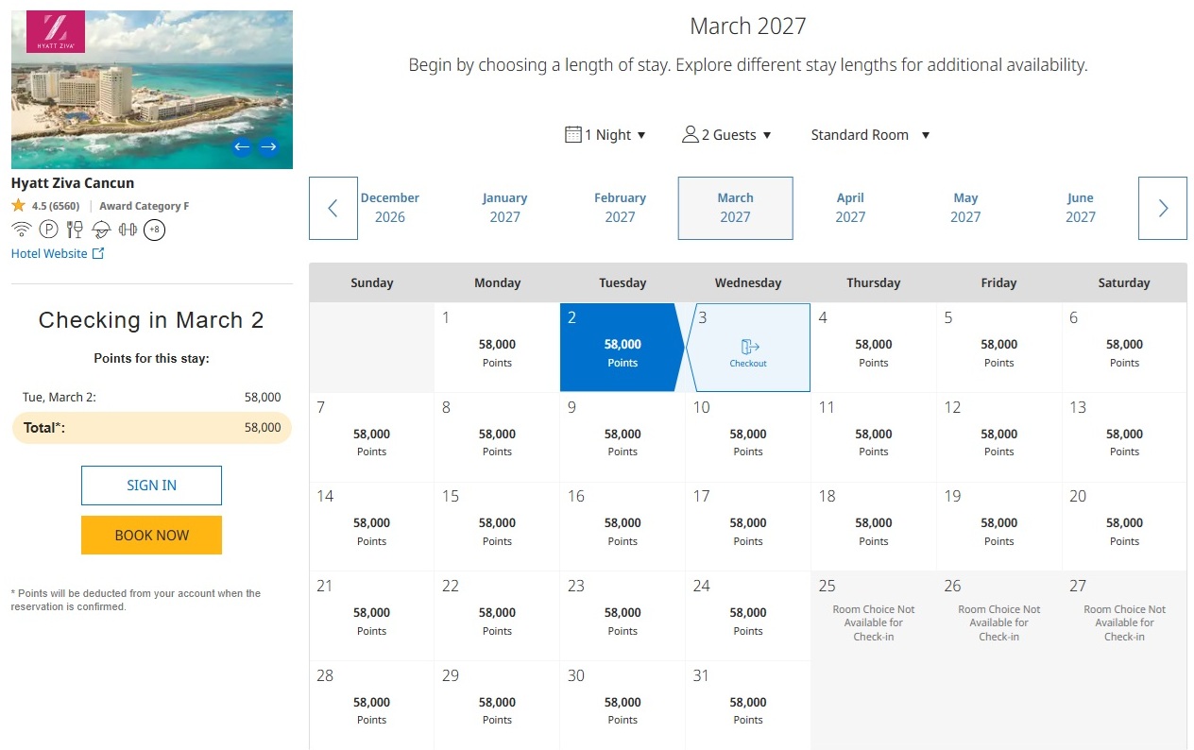Viewport: 1194px width, 750px height.
Task: Click the SIGN IN button
Action: (x=151, y=486)
